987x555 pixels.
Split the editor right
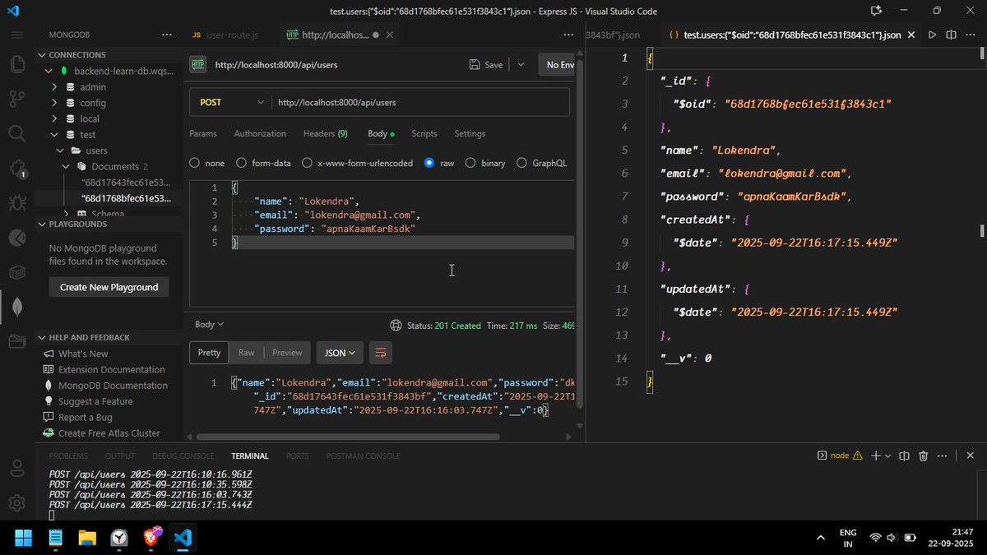point(951,35)
